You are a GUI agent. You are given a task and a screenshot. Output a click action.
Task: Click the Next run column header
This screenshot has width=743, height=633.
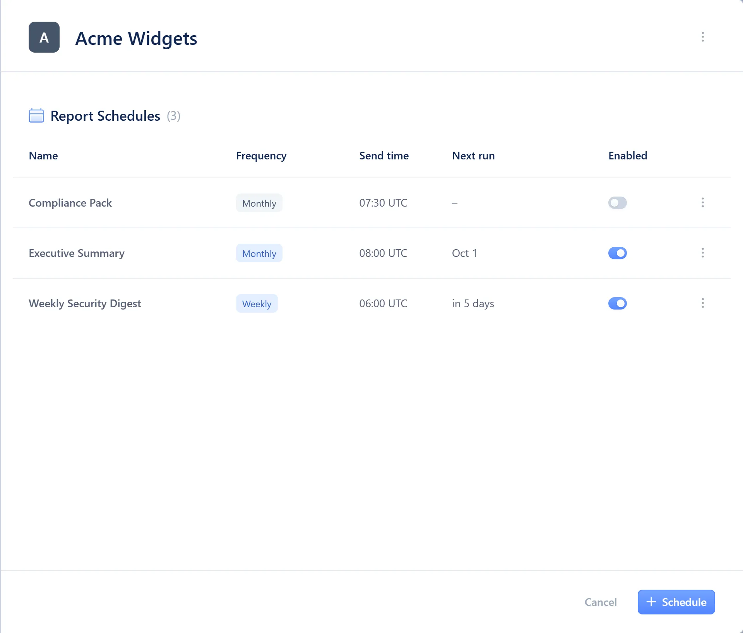[473, 156]
